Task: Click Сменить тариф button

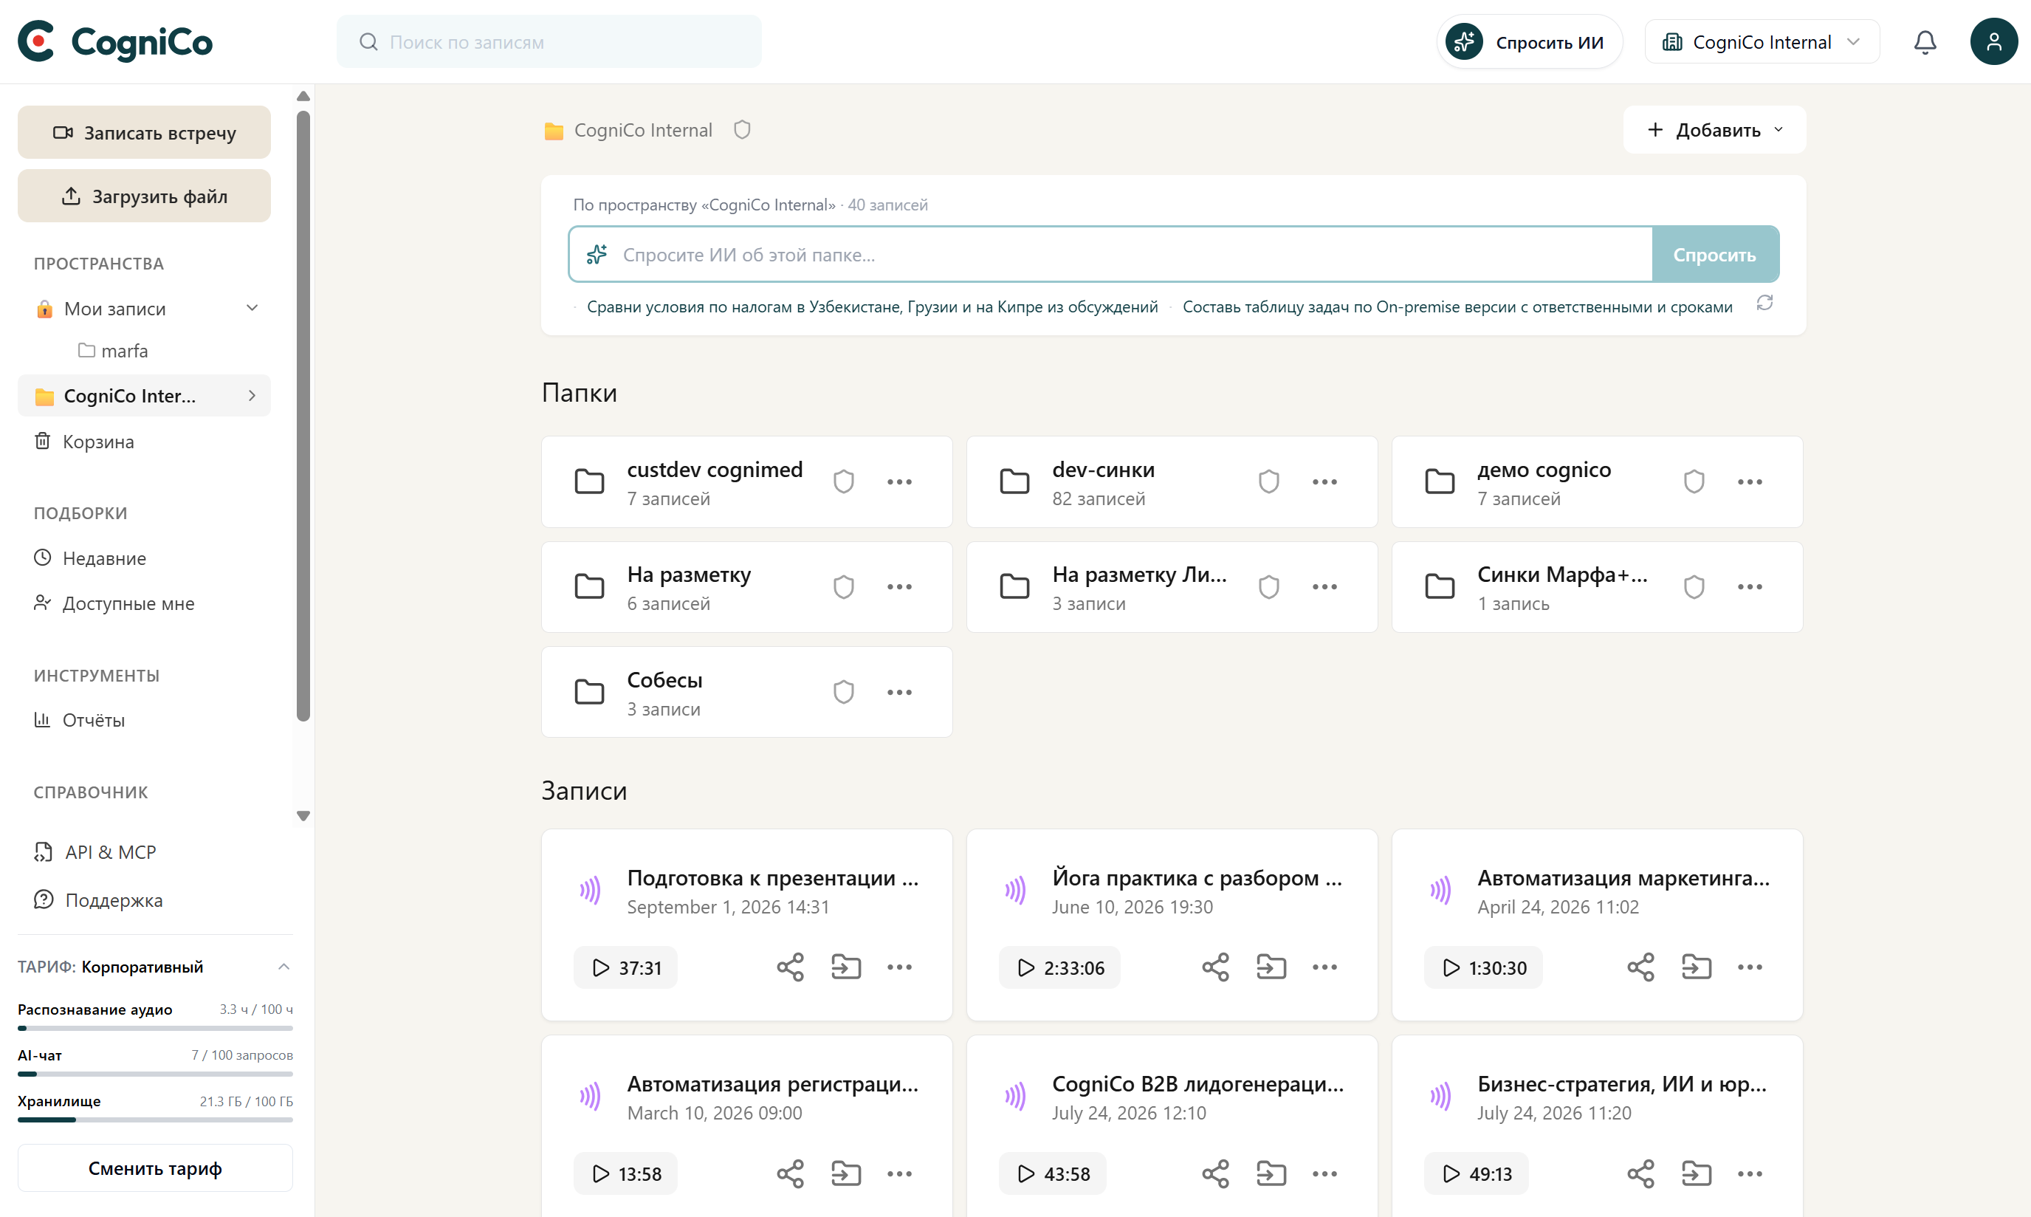Action: click(155, 1168)
